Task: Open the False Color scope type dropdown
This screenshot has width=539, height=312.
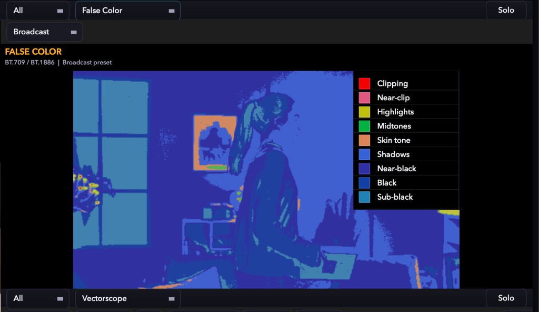Action: [128, 11]
